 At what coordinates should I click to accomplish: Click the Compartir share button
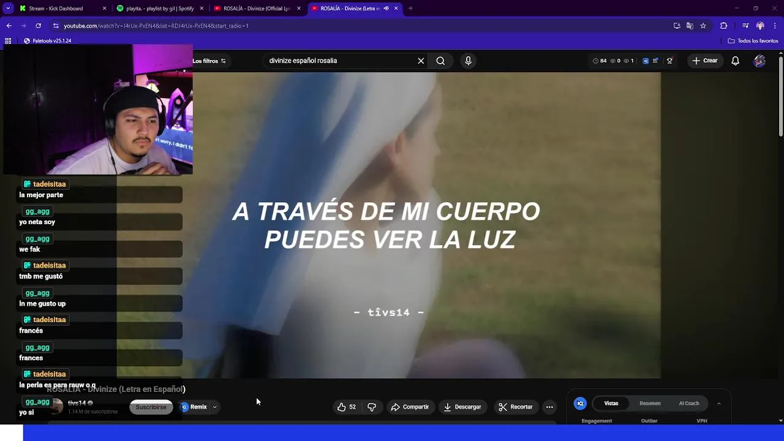[x=410, y=407]
